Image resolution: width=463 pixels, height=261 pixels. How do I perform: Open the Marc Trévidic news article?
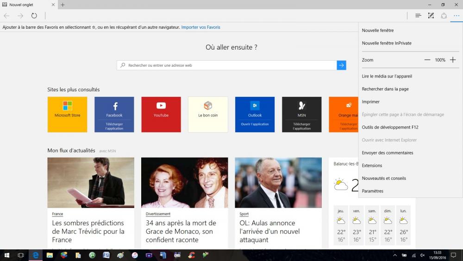point(88,231)
